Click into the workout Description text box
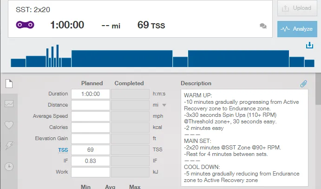Image resolution: width=321 pixels, height=189 pixels. click(244, 138)
